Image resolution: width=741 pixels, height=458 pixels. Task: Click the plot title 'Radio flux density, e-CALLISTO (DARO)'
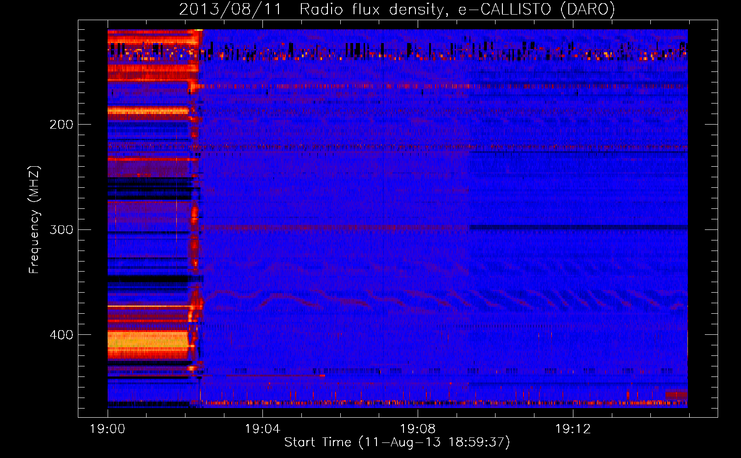pos(457,10)
